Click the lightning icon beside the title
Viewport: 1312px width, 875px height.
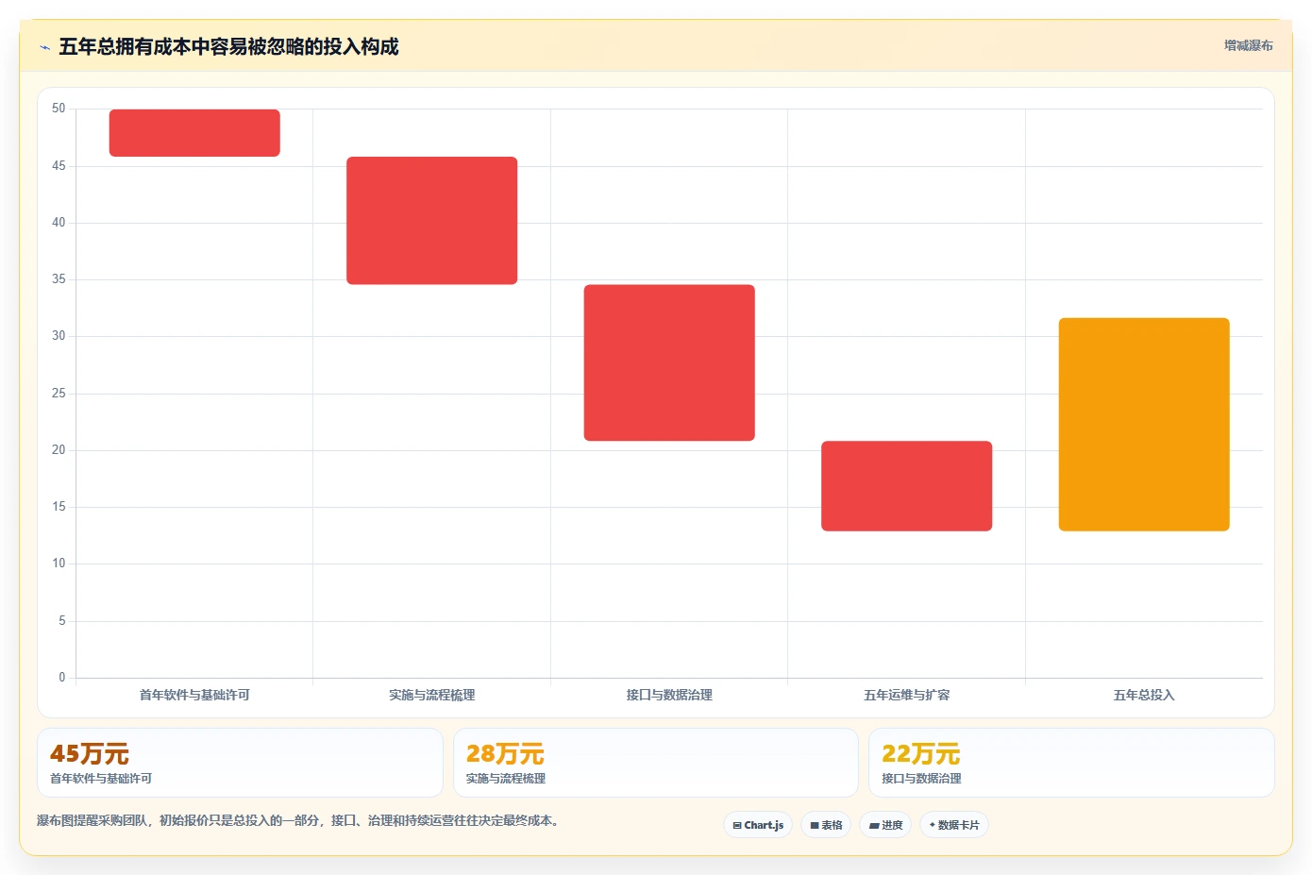point(44,47)
